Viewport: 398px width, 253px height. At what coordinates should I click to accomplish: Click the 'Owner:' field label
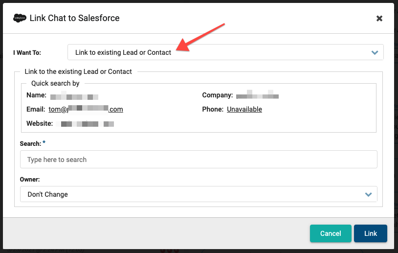[x=30, y=179]
